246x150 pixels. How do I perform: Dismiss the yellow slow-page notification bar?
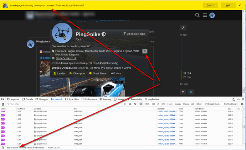click(x=240, y=5)
